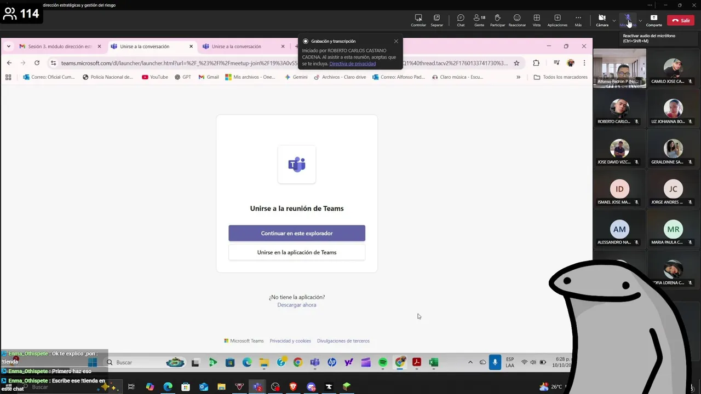The width and height of the screenshot is (701, 394).
Task: Turn on the Cámara
Action: [602, 20]
